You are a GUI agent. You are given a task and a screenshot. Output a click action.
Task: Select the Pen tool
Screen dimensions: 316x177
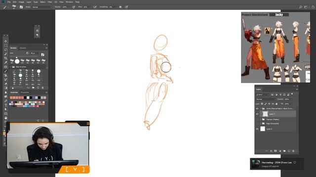(5, 101)
